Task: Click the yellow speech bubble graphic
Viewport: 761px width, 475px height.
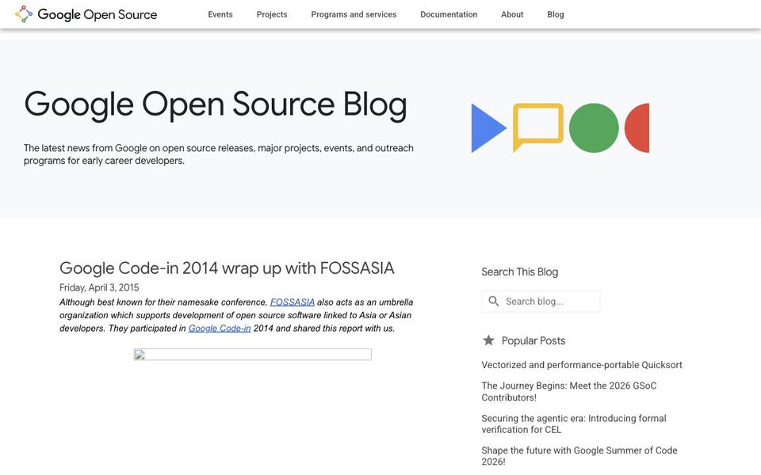Action: point(538,127)
